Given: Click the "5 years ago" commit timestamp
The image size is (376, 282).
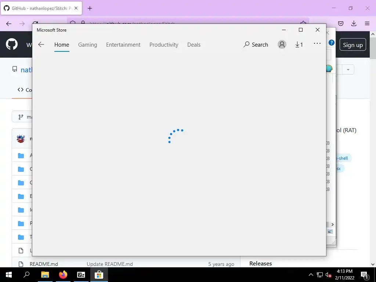Looking at the screenshot, I should click(x=221, y=264).
